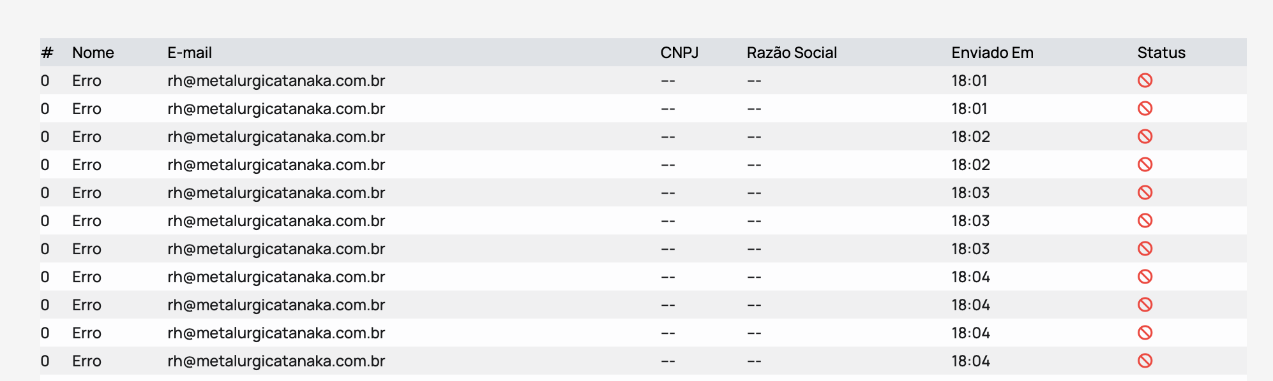Click the 18:01 timestamp in the first row
The image size is (1273, 381).
(969, 81)
